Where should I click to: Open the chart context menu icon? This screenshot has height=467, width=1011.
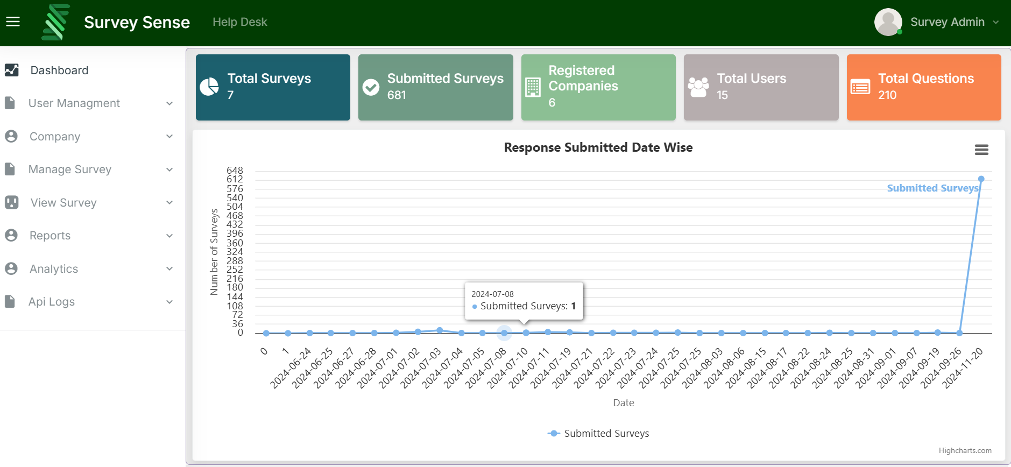coord(981,150)
